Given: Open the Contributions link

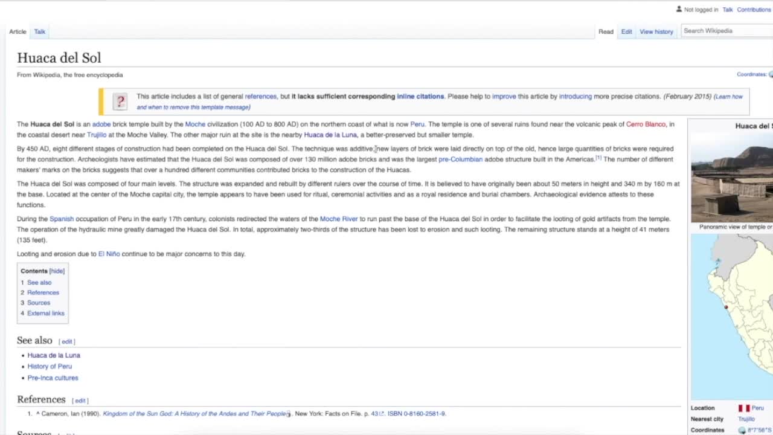Looking at the screenshot, I should (x=754, y=10).
